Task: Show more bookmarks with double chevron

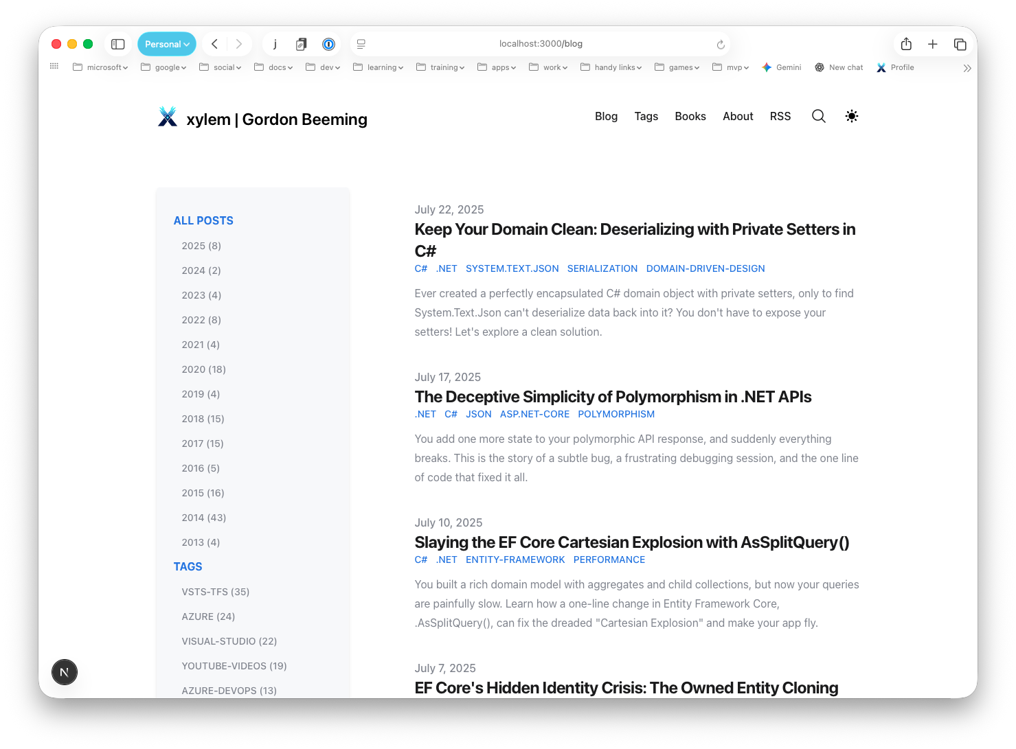Action: (x=967, y=68)
